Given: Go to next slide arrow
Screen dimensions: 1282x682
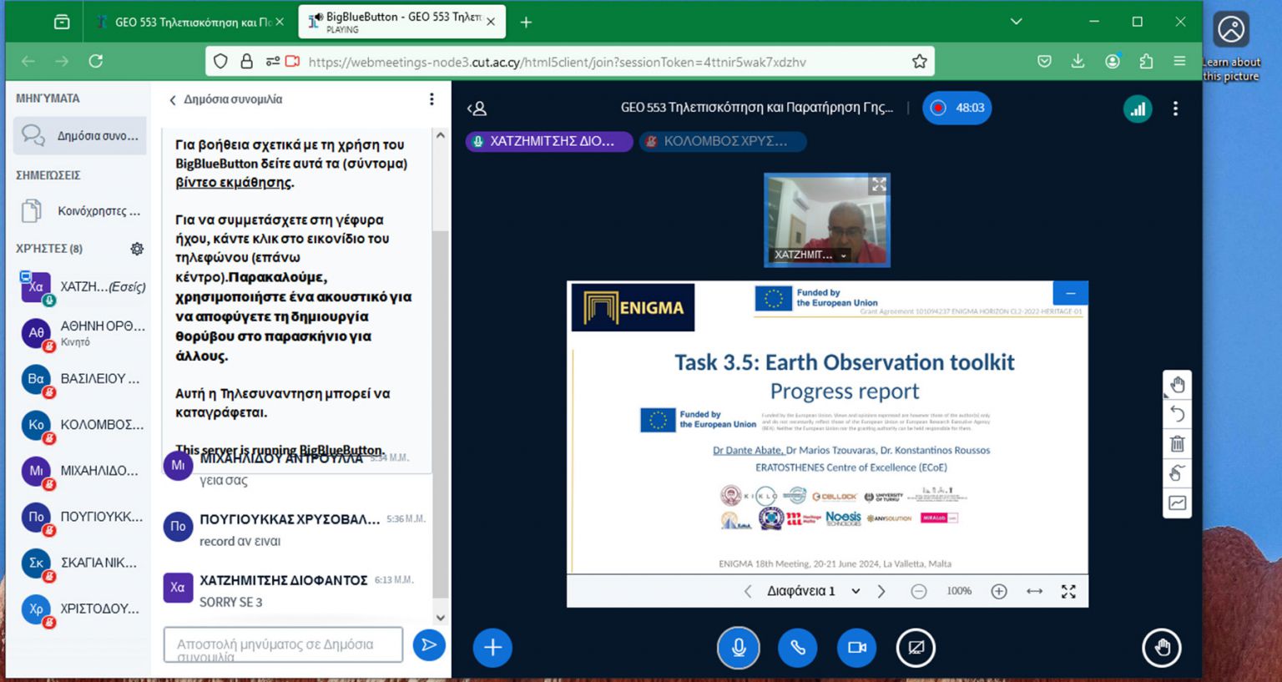Looking at the screenshot, I should (x=881, y=591).
